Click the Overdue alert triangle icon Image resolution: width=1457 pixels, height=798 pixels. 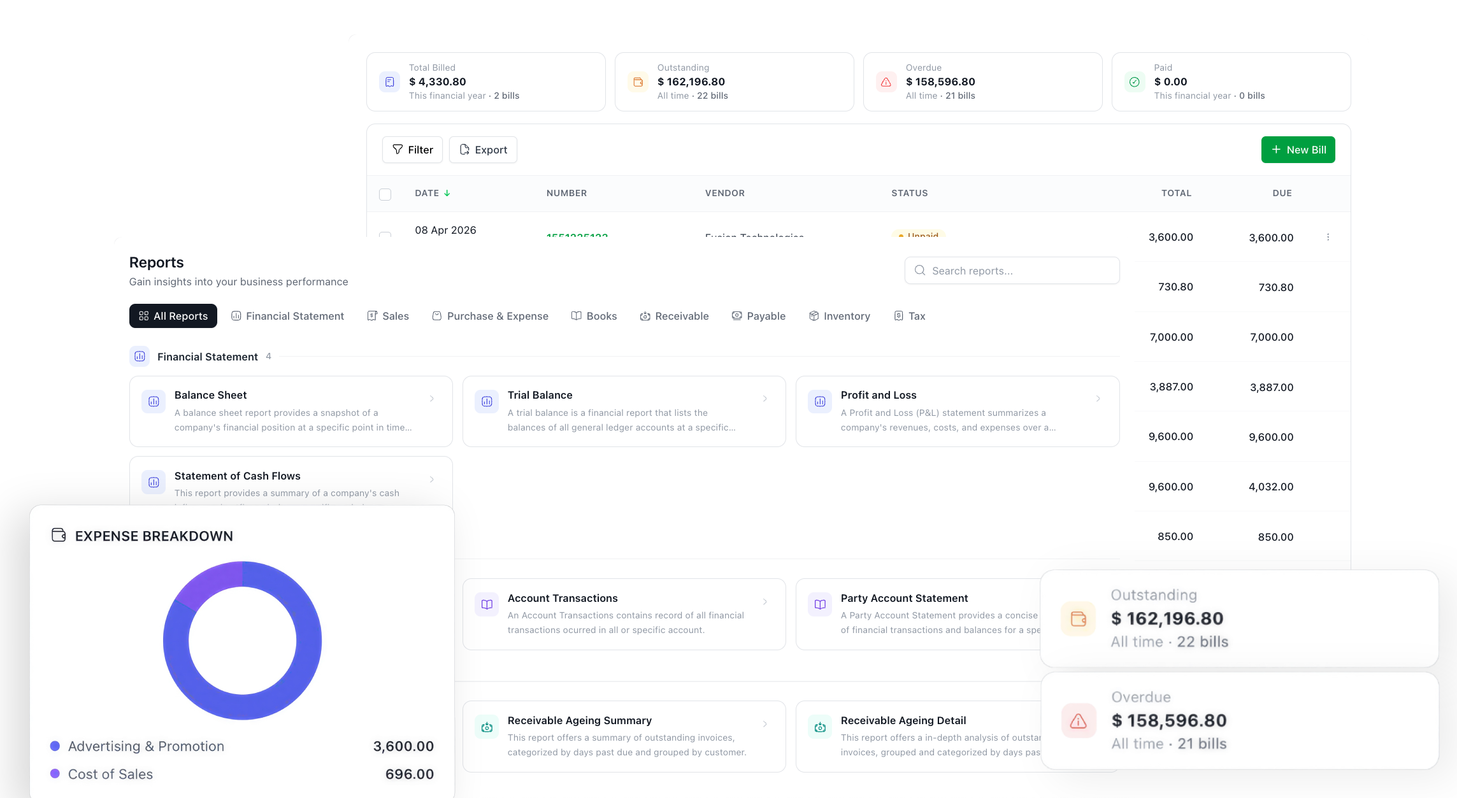pos(886,82)
